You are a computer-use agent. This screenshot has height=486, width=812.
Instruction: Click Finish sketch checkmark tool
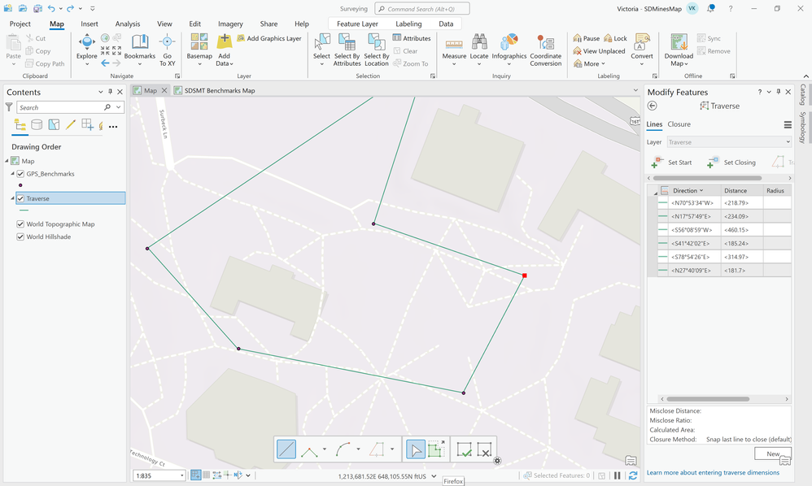[464, 449]
